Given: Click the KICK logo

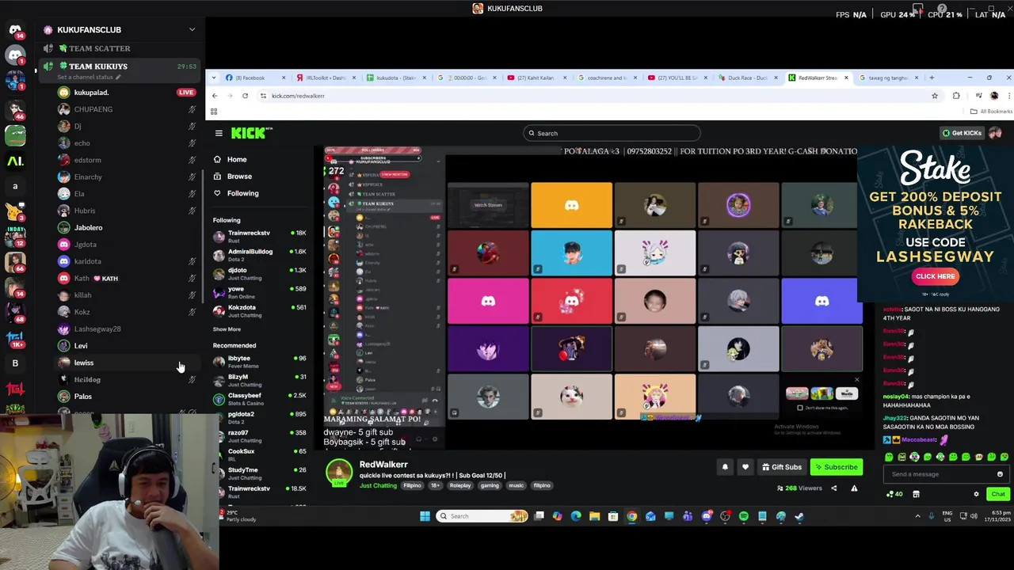Looking at the screenshot, I should coord(251,133).
